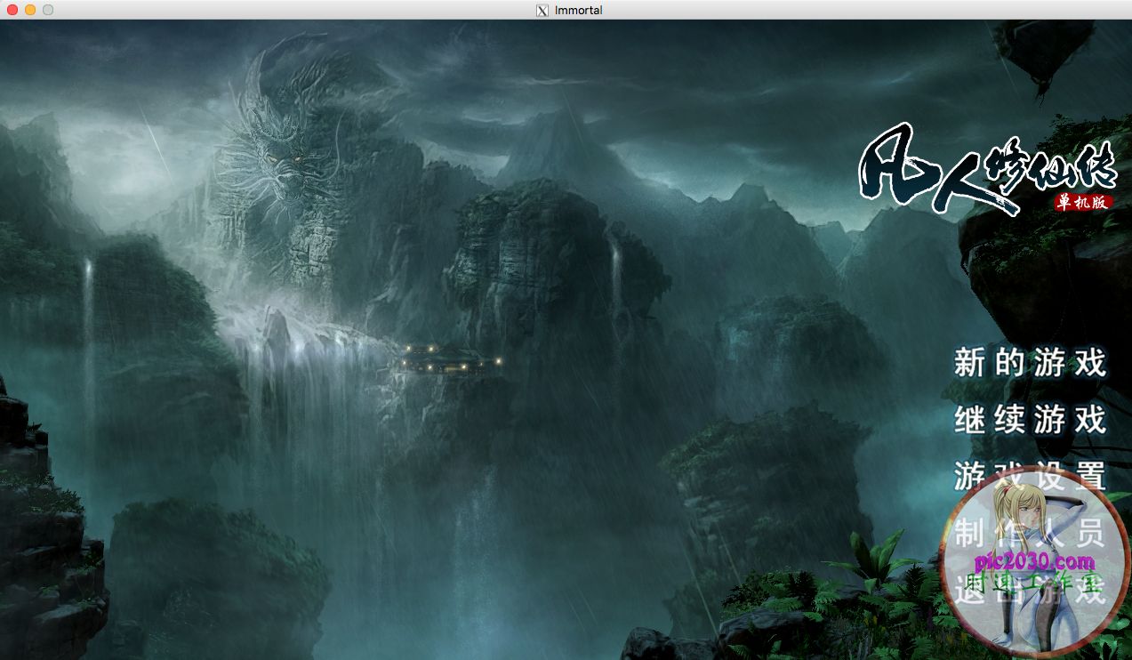Open 游戏设置 game settings

click(1030, 476)
